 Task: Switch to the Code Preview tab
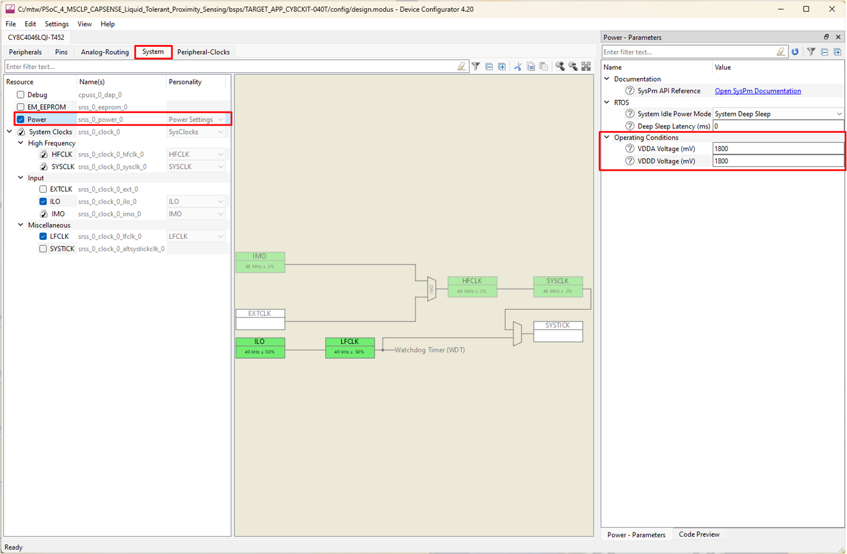[x=699, y=534]
